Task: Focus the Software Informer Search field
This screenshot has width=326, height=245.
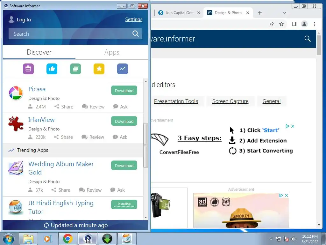Action: [75, 33]
